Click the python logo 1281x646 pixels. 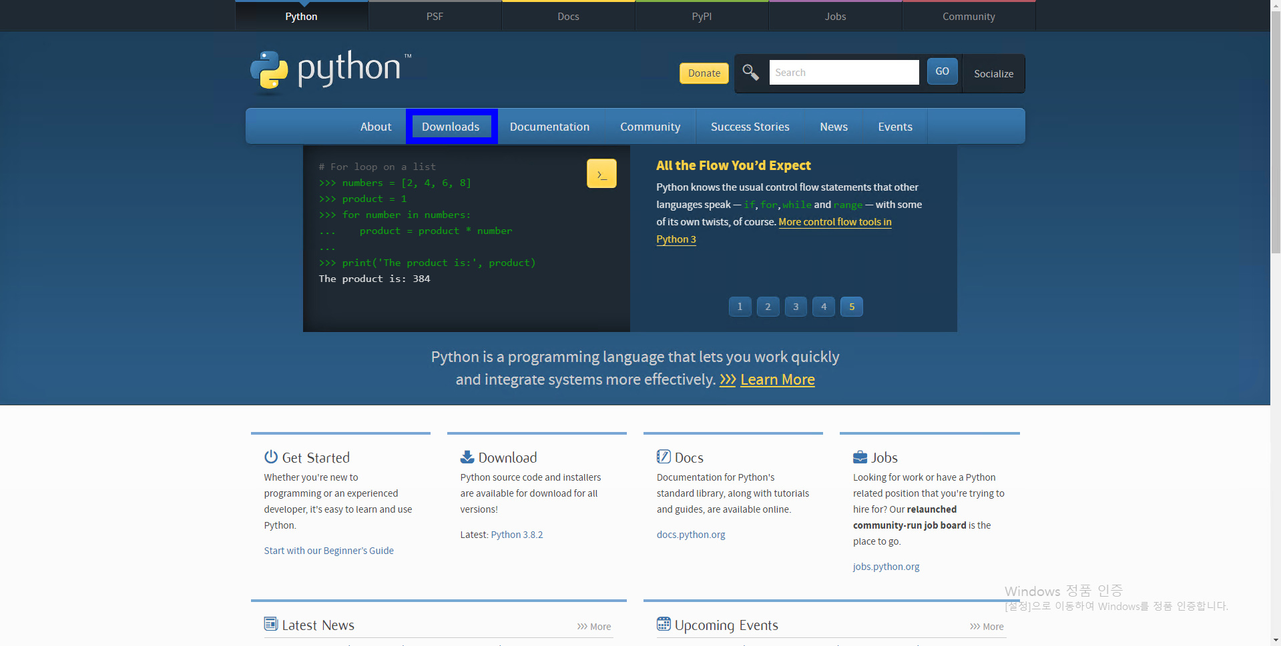click(331, 70)
